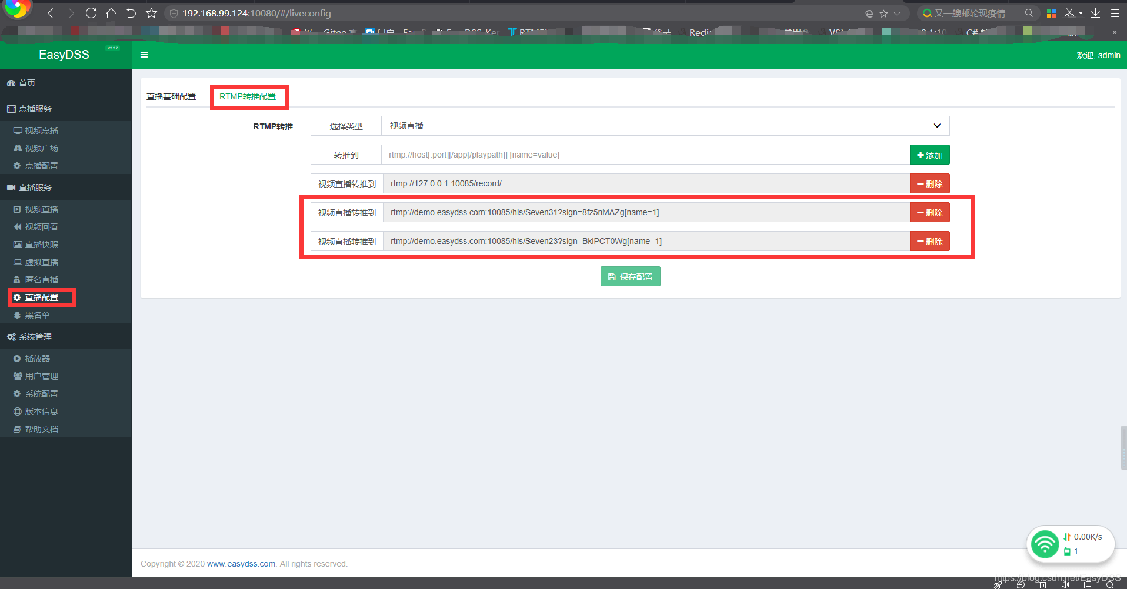The image size is (1127, 589).
Task: Reload the page with refresh icon
Action: coord(91,13)
